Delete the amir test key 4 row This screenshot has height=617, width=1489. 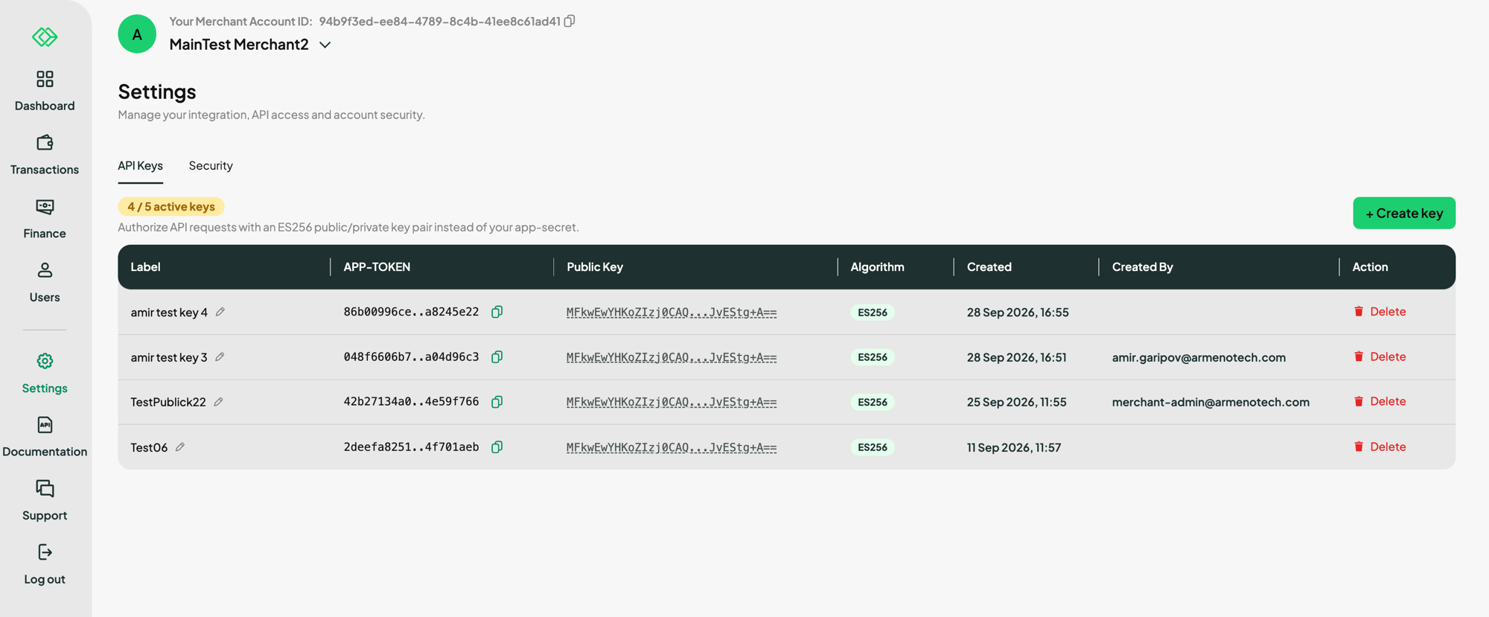pos(1380,311)
